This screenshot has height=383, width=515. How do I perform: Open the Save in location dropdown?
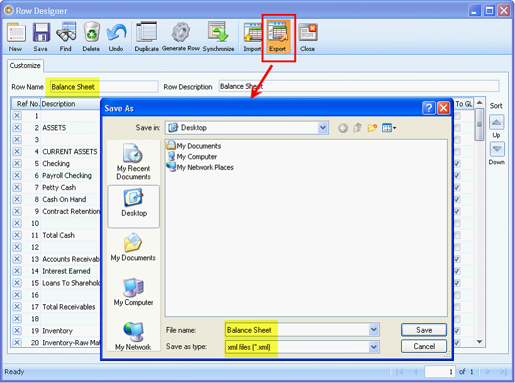(x=323, y=127)
